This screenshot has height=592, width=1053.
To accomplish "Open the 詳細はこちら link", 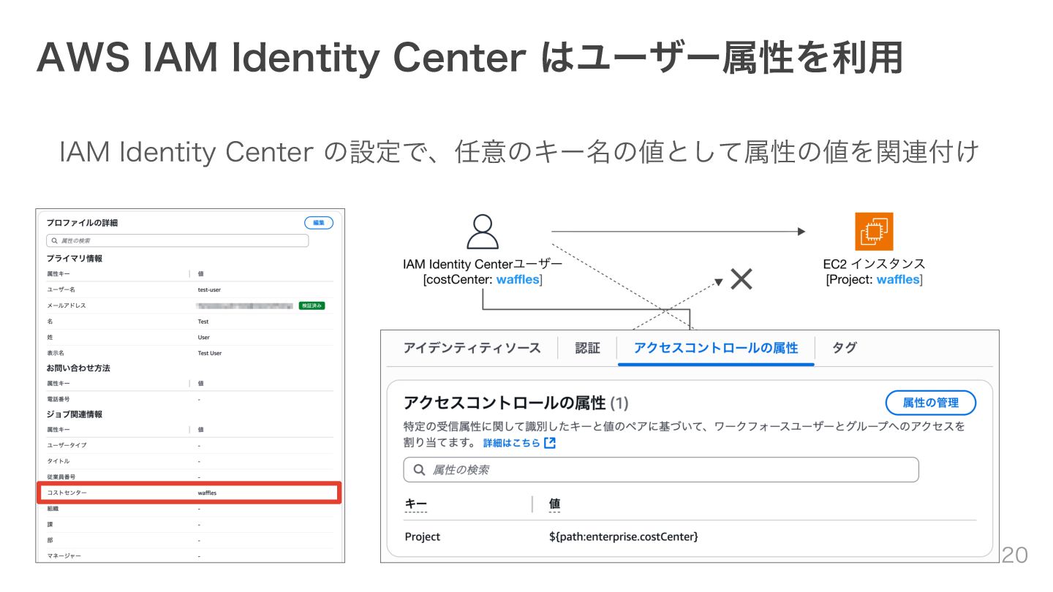I will point(512,443).
